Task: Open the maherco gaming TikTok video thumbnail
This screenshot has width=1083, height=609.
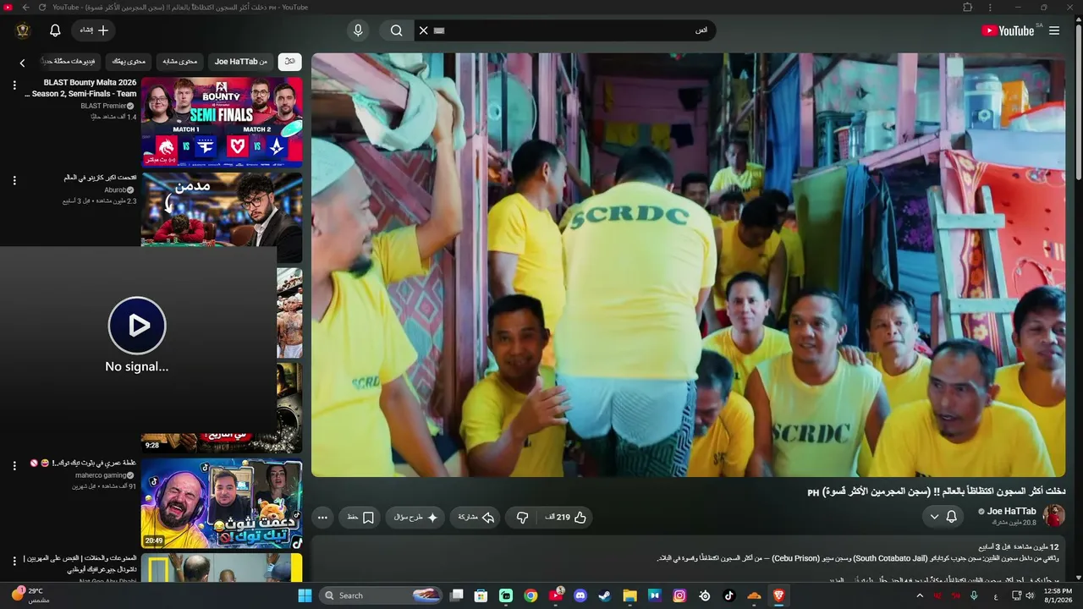Action: (222, 503)
